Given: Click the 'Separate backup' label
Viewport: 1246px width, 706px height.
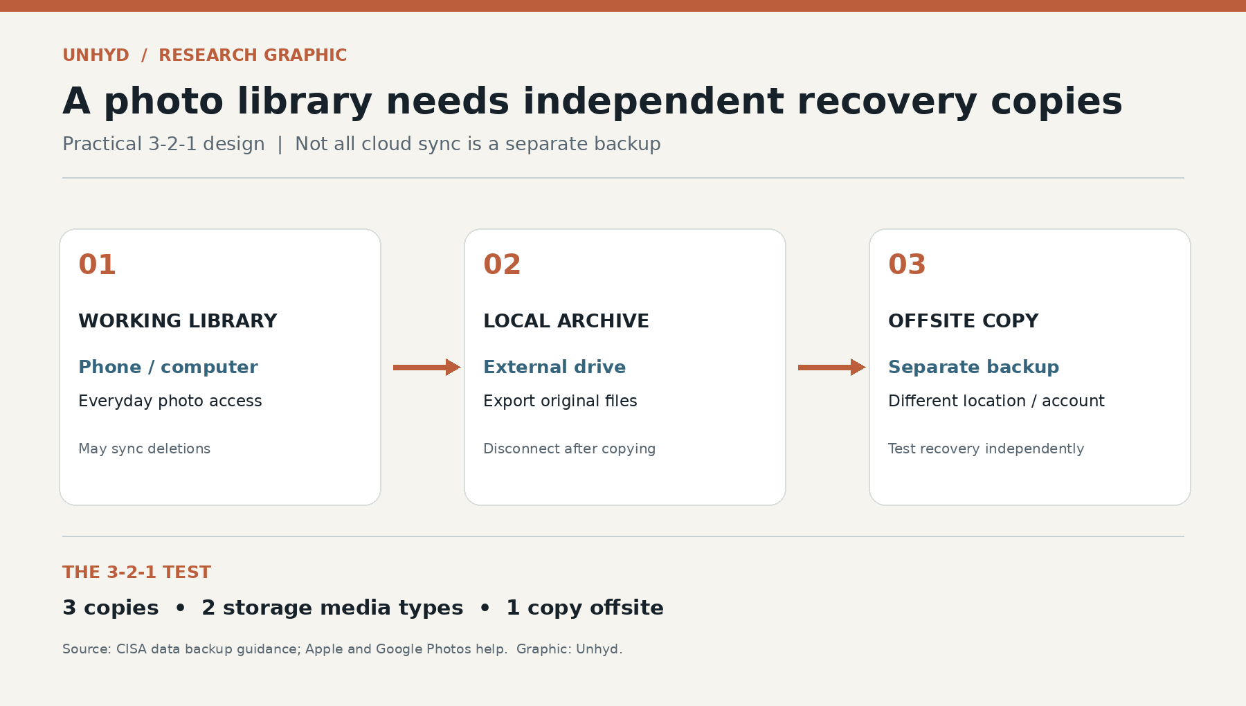Looking at the screenshot, I should [x=973, y=367].
